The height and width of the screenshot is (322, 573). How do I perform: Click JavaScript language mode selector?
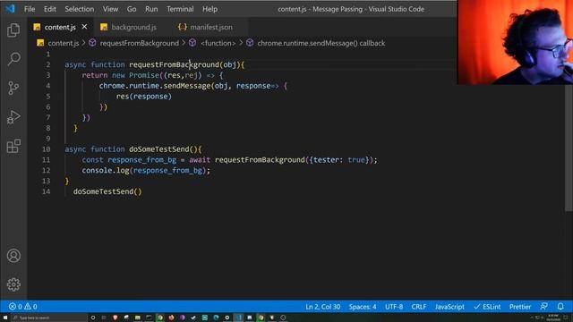tap(449, 306)
